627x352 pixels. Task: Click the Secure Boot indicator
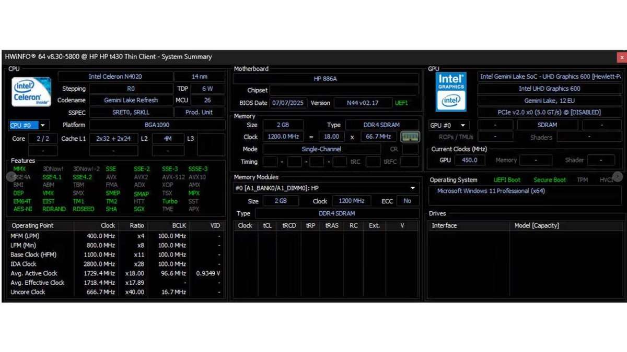click(549, 180)
